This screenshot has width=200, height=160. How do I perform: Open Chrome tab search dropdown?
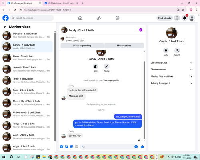pyautogui.click(x=3, y=3)
